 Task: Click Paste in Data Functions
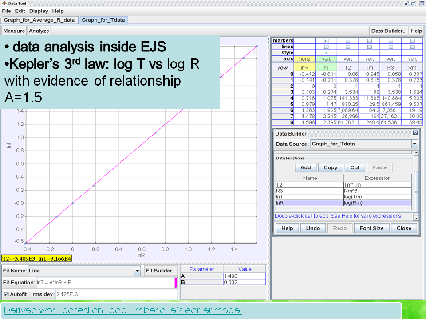coord(379,167)
